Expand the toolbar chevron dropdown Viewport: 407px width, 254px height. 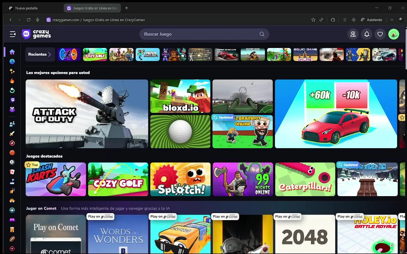click(392, 20)
